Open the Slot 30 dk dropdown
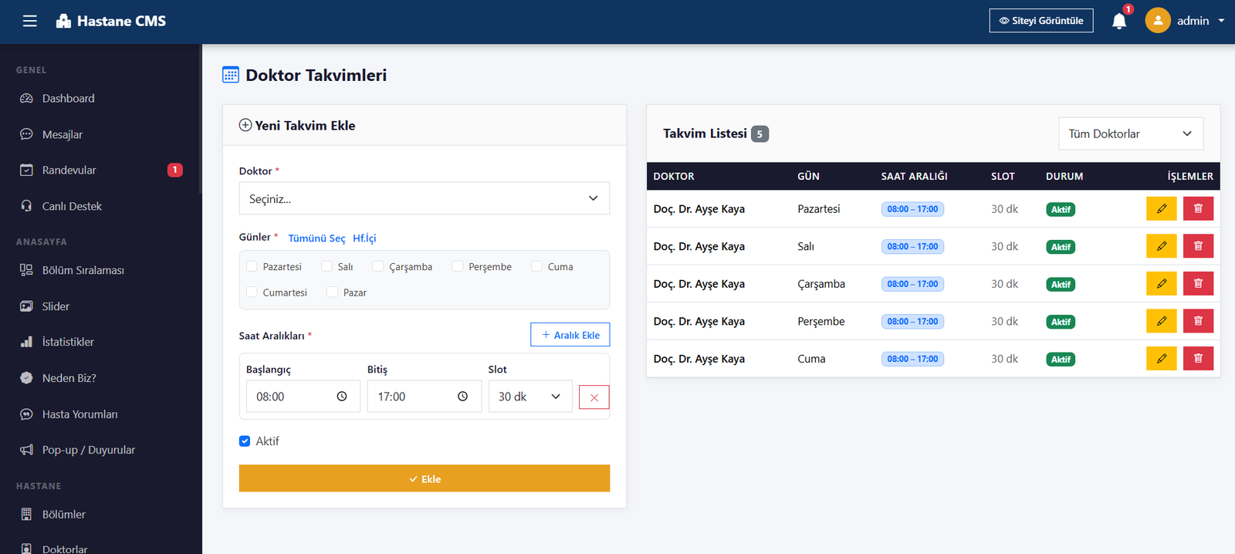Screen dimensions: 1235x554 [x=530, y=397]
